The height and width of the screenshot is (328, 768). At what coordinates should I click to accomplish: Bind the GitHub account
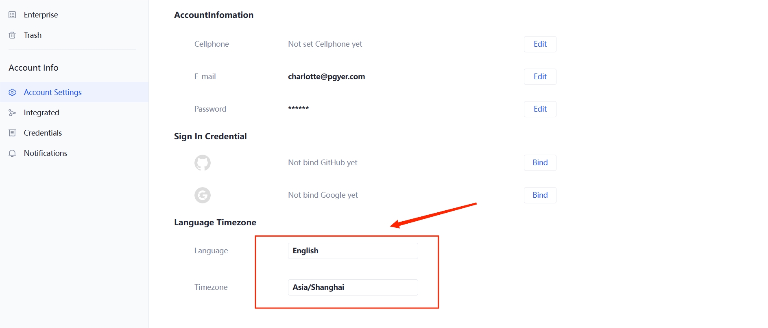[540, 163]
